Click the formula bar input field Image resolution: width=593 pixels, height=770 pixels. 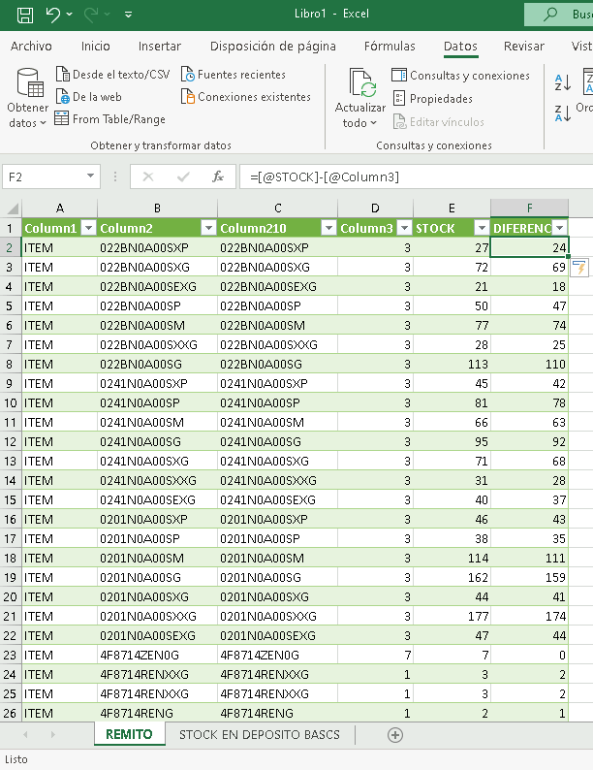coord(407,176)
